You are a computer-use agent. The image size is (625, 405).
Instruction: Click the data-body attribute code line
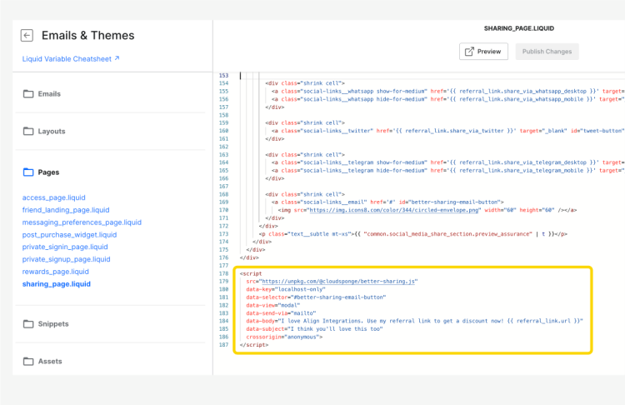tap(414, 321)
